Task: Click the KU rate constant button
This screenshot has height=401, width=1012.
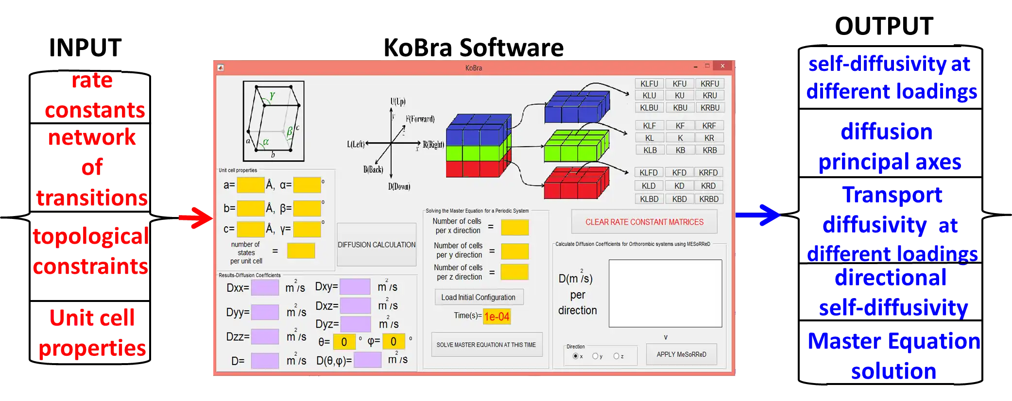Action: [x=679, y=96]
